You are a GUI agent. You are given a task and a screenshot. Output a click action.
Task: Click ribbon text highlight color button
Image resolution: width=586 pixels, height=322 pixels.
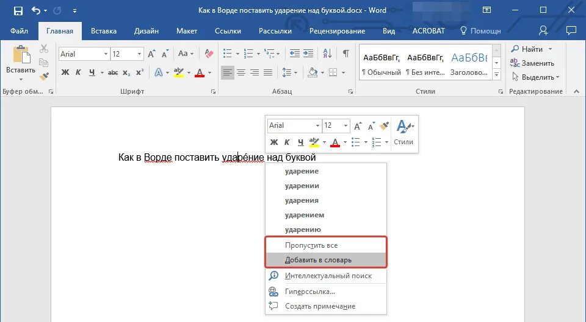[179, 72]
